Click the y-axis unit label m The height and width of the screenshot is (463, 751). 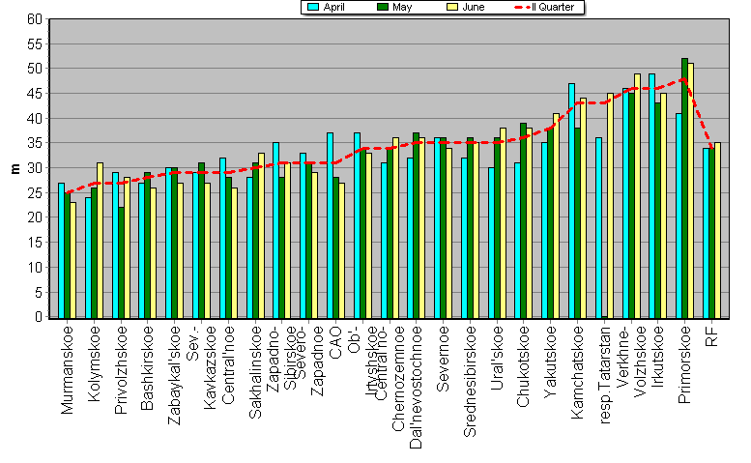15,168
